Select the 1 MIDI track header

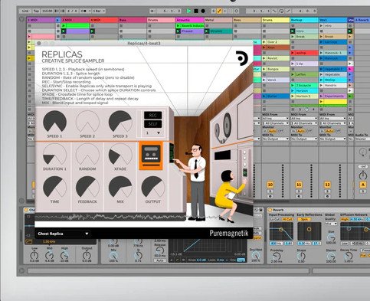click(x=41, y=20)
